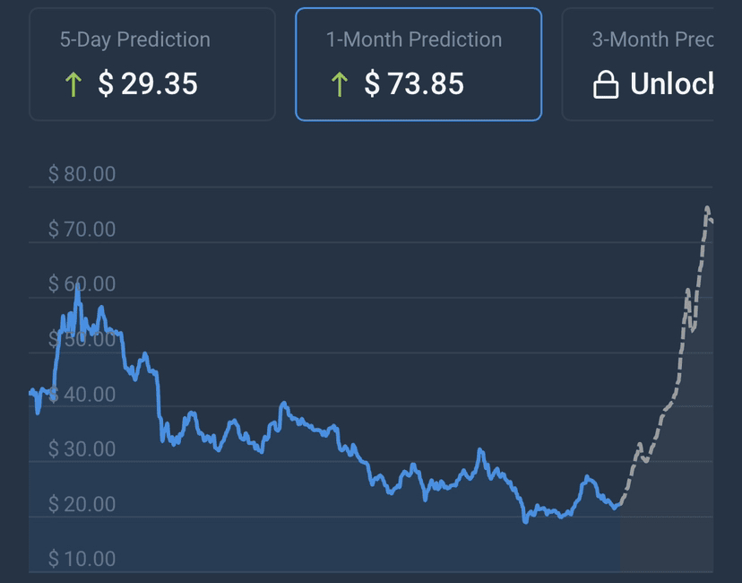
Task: Click the $29.35 predicted price
Action: pos(148,84)
